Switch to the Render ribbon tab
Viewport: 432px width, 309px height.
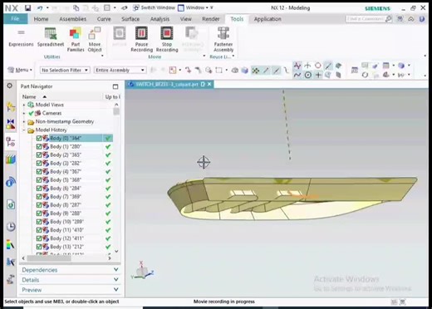pyautogui.click(x=211, y=19)
